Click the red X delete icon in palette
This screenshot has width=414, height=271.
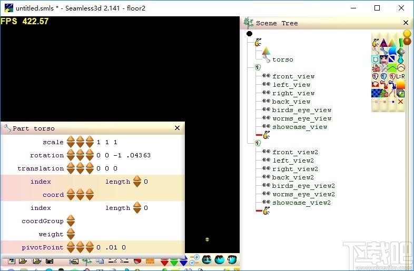tap(400, 102)
